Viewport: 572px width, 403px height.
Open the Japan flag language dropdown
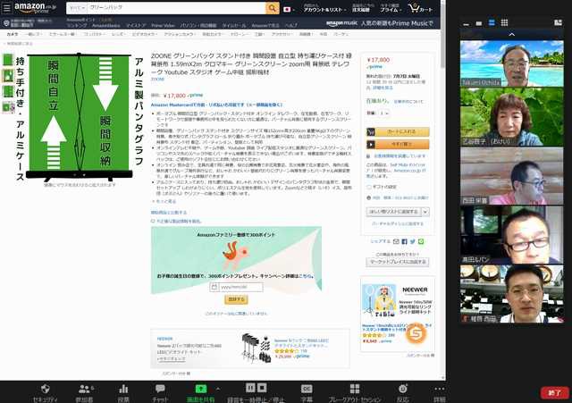289,10
